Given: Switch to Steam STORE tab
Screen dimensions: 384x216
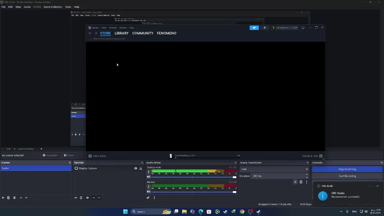Looking at the screenshot, I should (x=105, y=33).
